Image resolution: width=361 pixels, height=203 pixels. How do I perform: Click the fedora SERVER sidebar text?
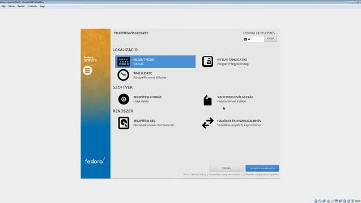pos(90,59)
